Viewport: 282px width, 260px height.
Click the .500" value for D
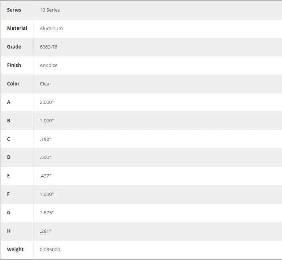45,158
